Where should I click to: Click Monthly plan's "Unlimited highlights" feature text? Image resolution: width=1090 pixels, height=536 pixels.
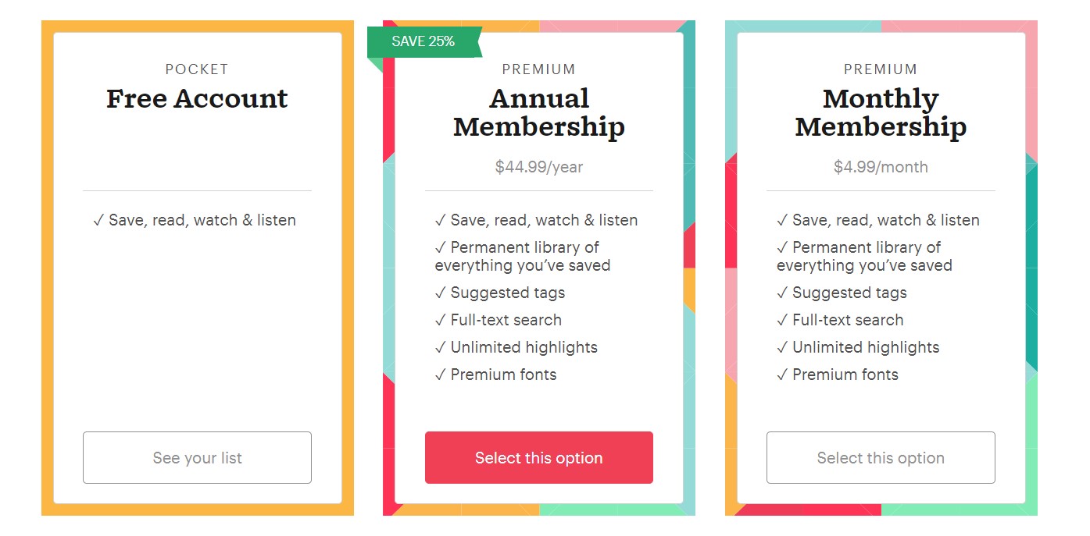(866, 347)
